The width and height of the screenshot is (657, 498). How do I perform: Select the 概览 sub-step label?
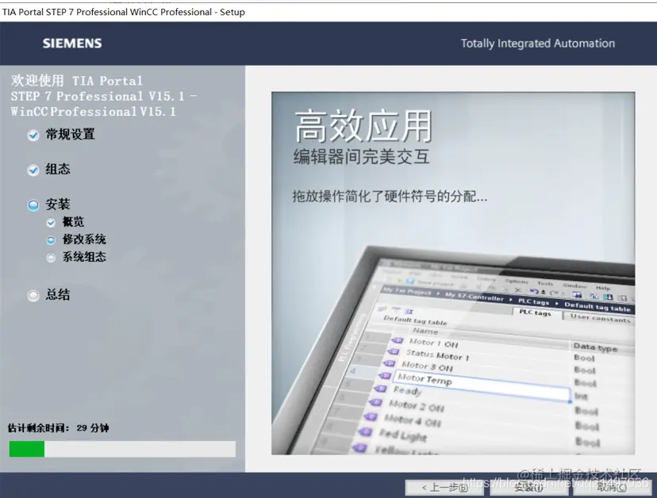pos(73,221)
